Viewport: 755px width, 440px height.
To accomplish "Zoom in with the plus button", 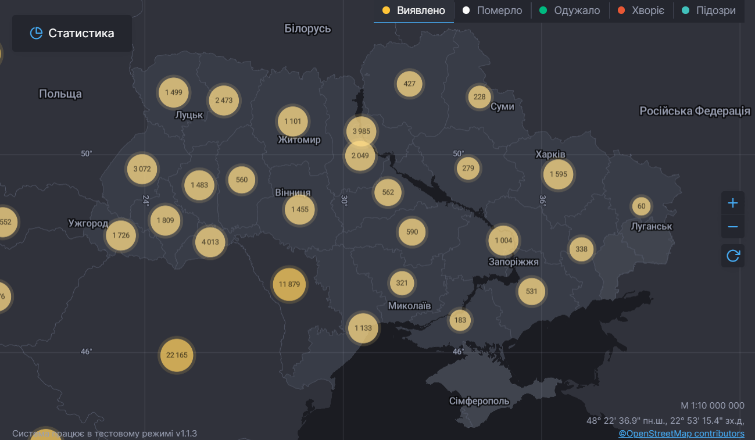I will point(733,203).
